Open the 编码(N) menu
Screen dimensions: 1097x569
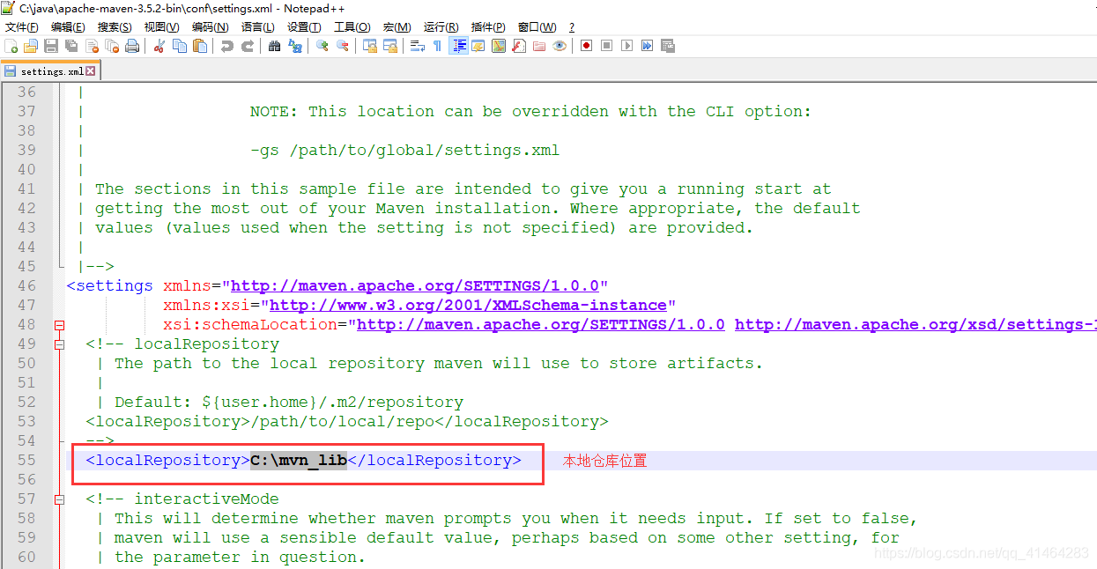[210, 27]
